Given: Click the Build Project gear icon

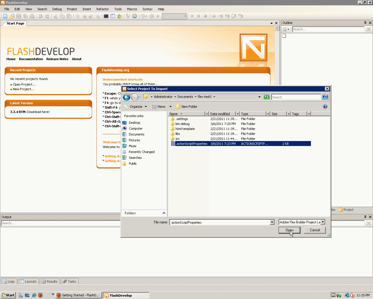Looking at the screenshot, I should tap(152, 16).
